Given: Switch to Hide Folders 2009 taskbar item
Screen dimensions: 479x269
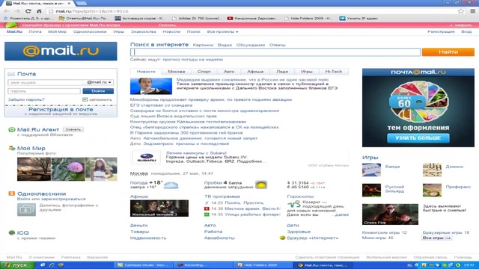Looking at the screenshot, I should pos(263,265).
